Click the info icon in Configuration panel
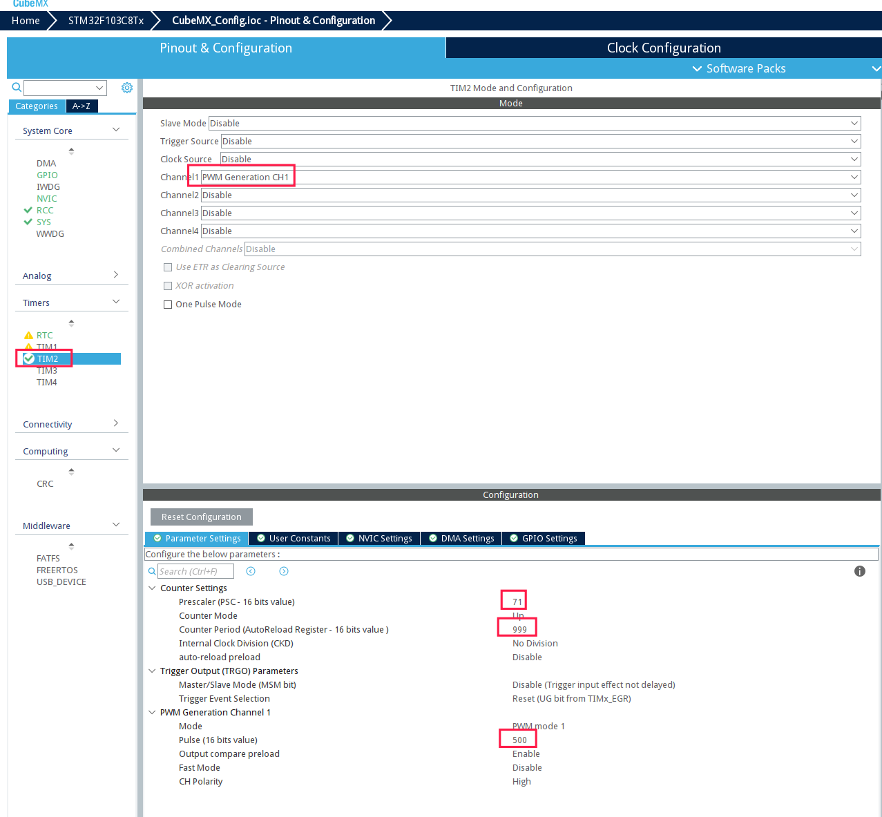 pyautogui.click(x=859, y=571)
